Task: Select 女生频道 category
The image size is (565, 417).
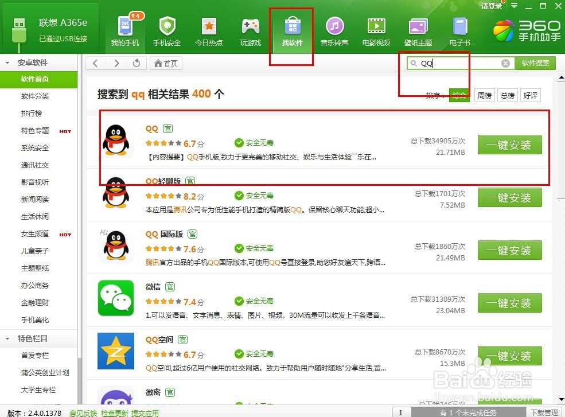Action: 35,233
